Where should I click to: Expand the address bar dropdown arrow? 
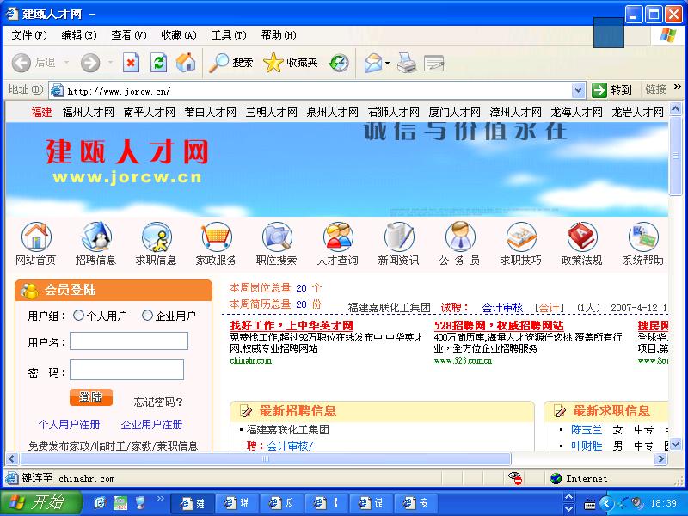coord(578,90)
